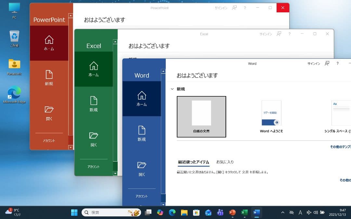Click サインイン in the Word title bar

pyautogui.click(x=313, y=64)
